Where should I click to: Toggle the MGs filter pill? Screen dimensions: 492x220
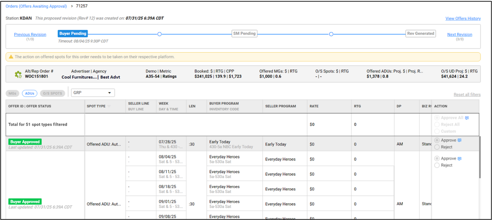coord(12,94)
